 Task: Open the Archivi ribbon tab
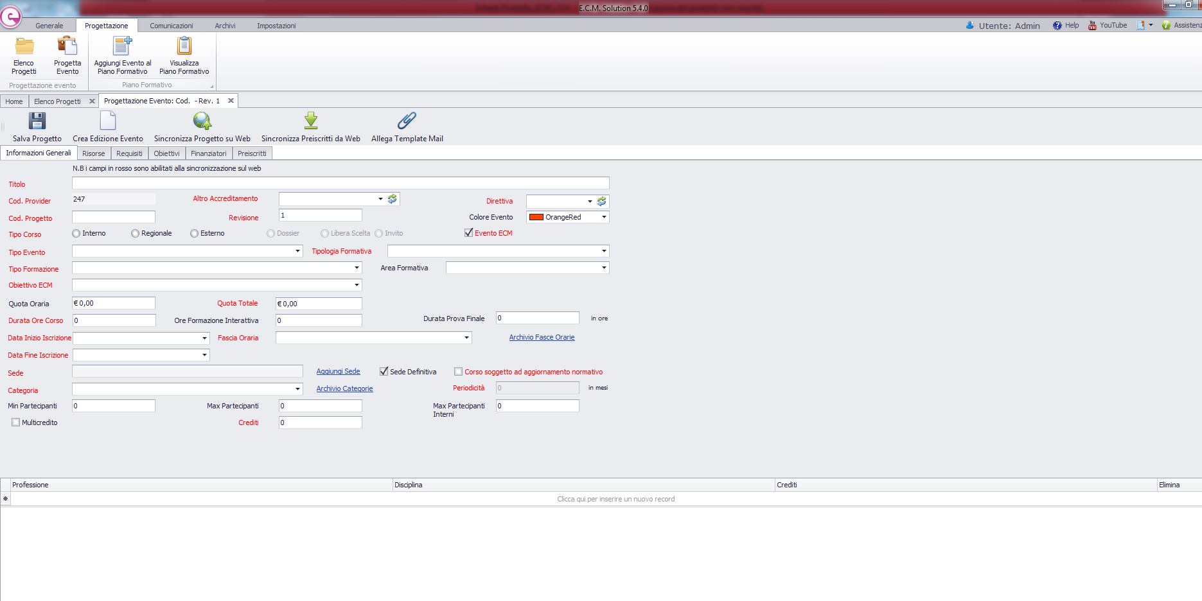click(225, 26)
